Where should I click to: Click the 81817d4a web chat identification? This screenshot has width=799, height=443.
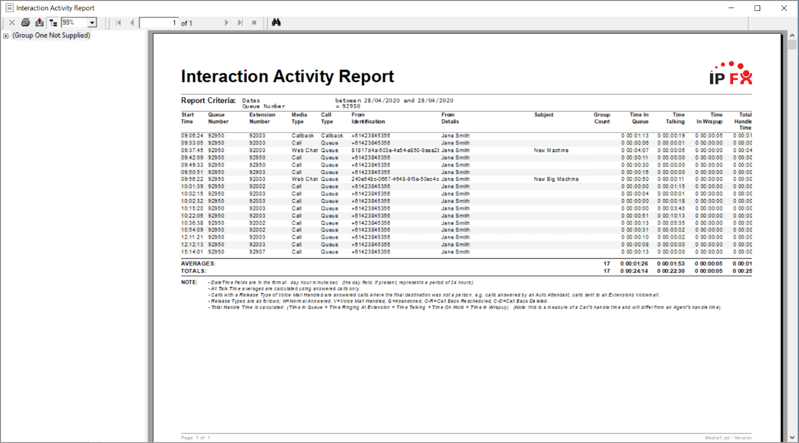tap(395, 150)
